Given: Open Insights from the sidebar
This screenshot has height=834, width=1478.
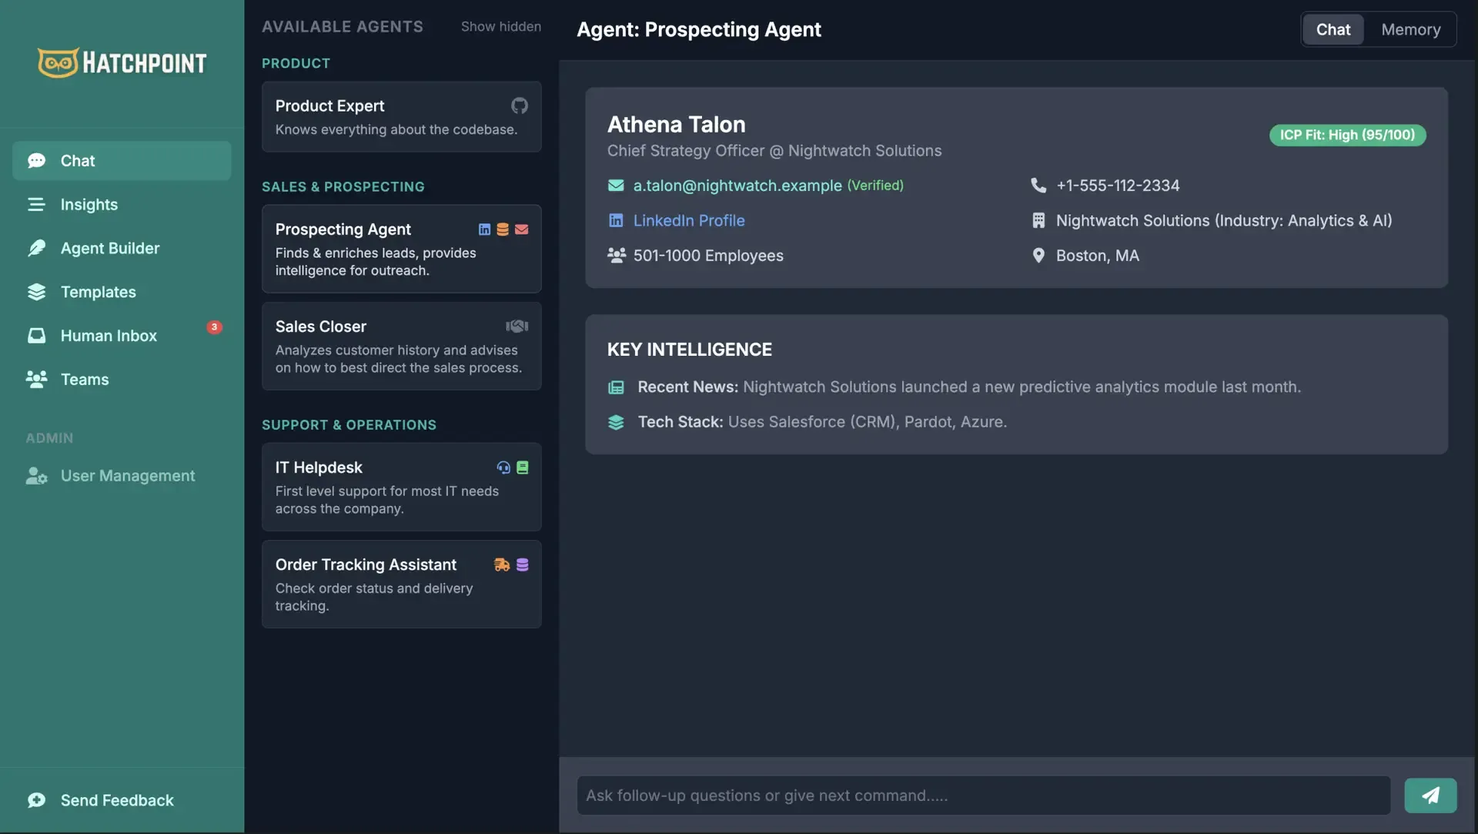Looking at the screenshot, I should [37, 204].
